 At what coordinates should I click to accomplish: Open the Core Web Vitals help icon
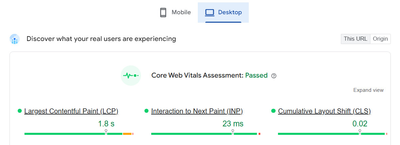[274, 76]
